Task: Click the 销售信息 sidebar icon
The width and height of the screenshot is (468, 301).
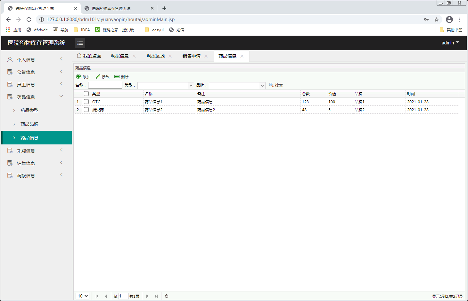Action: pos(10,163)
